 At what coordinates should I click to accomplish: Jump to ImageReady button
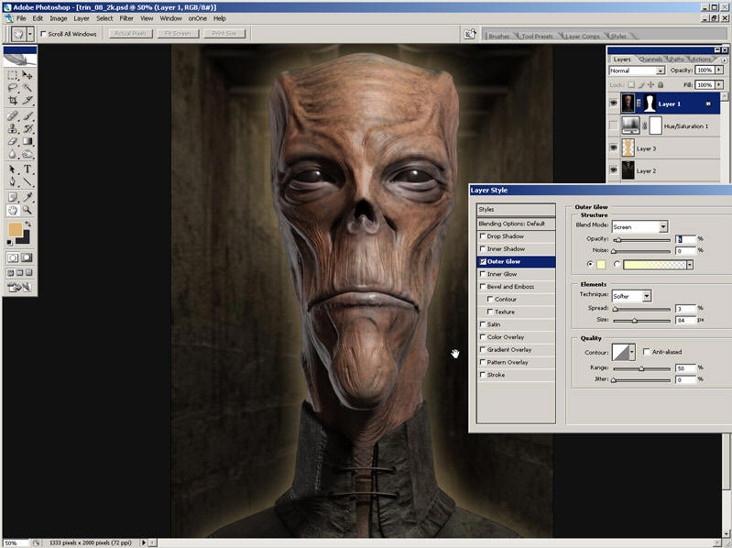coord(18,287)
